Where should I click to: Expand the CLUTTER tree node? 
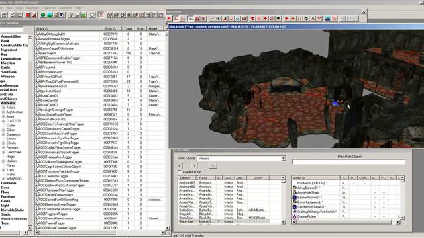pos(3,121)
